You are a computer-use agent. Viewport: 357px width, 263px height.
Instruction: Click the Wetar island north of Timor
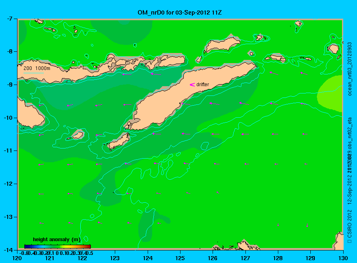[222, 44]
